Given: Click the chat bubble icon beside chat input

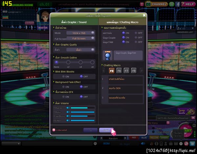Looking at the screenshot, I should [95, 143].
